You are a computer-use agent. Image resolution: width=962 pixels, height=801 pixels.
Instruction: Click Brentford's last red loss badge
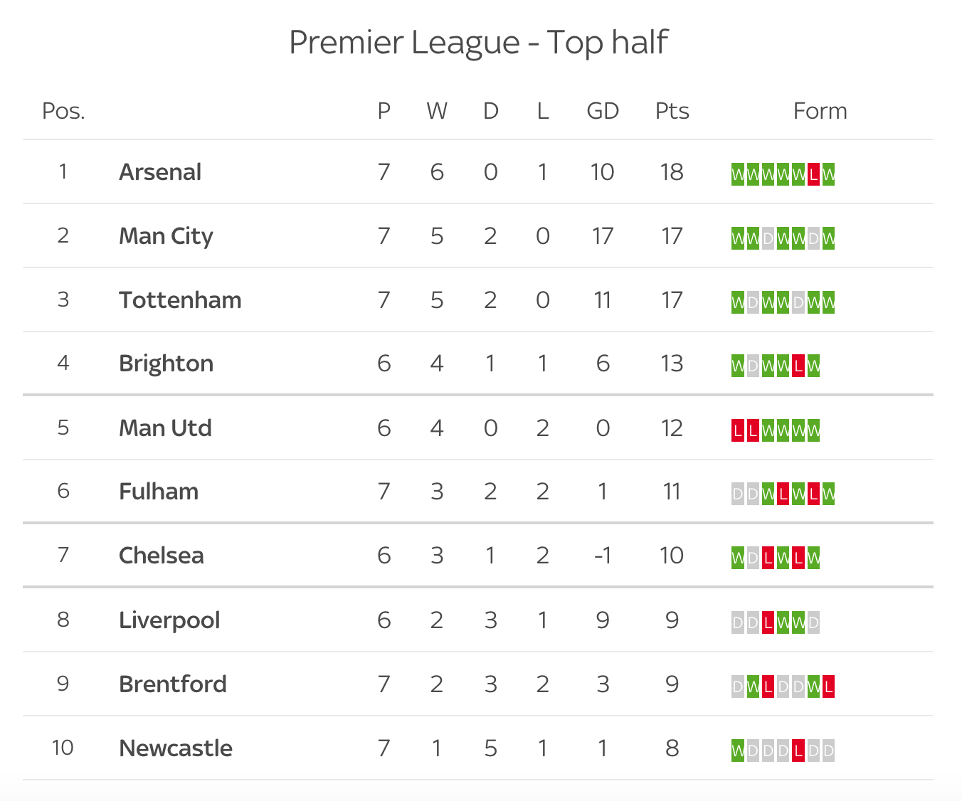click(x=828, y=687)
